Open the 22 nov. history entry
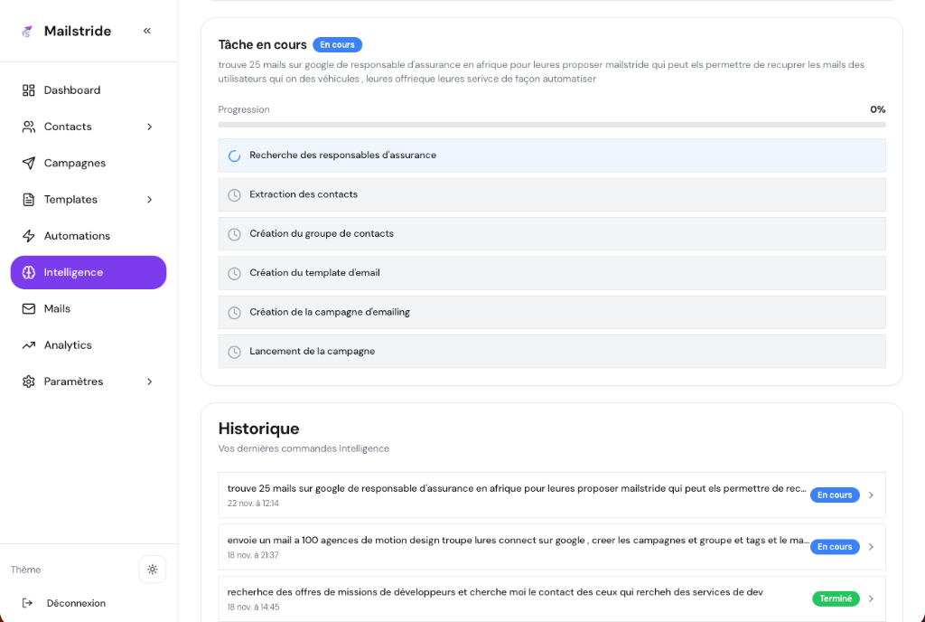This screenshot has width=925, height=622. 515,495
